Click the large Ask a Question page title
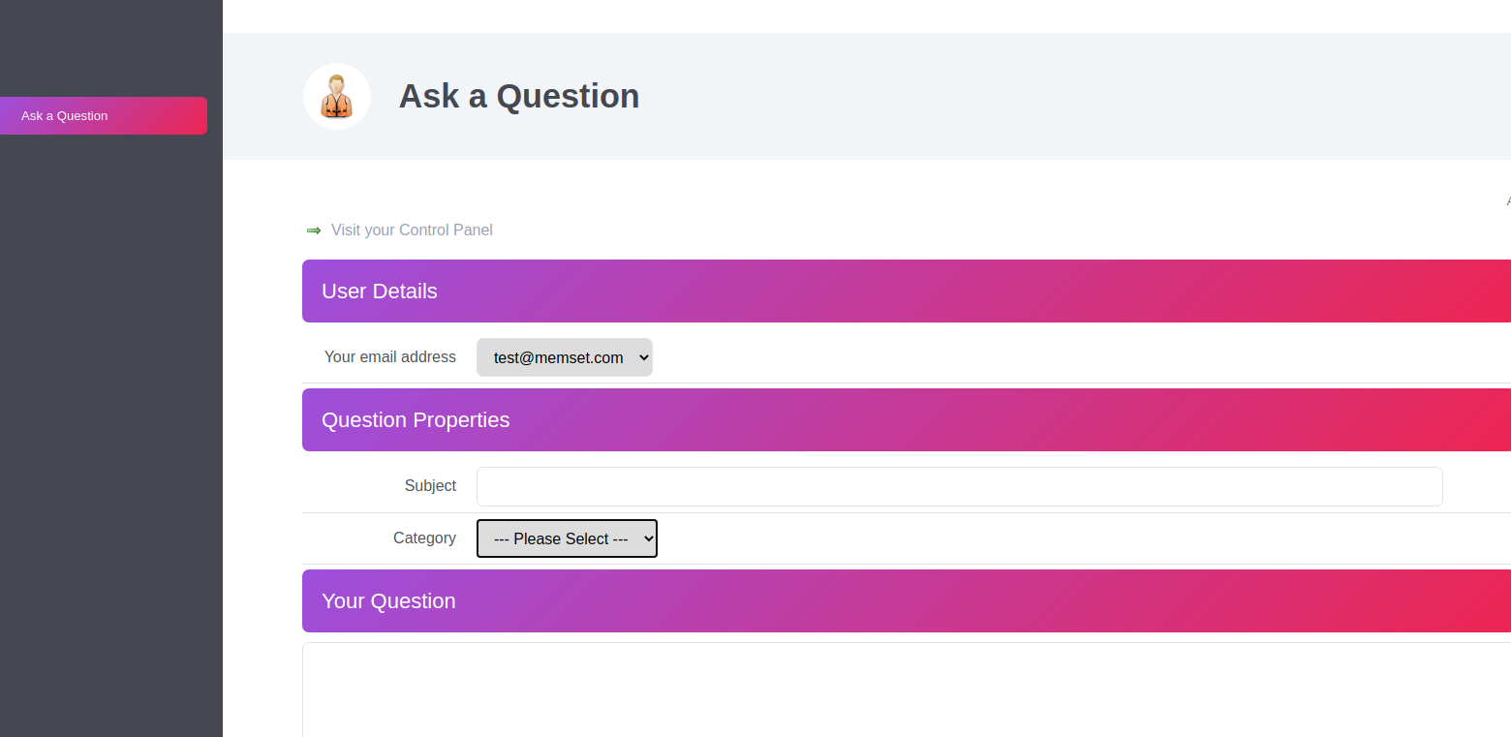The width and height of the screenshot is (1511, 737). click(519, 96)
